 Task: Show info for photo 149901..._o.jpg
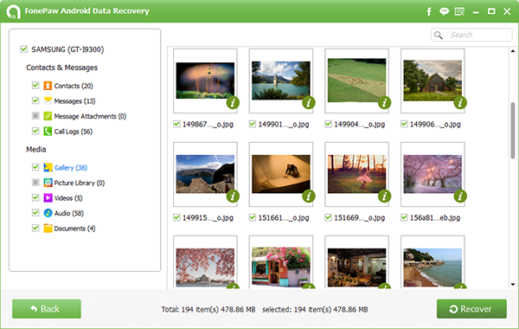[x=309, y=103]
